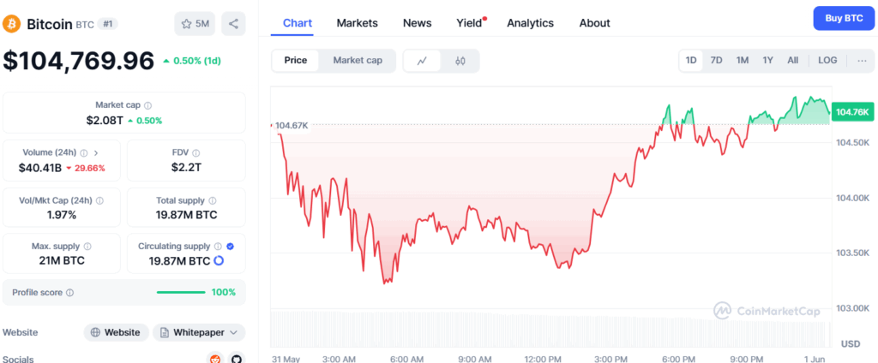Toggle LOG scale on chart
The image size is (878, 363).
(x=827, y=61)
